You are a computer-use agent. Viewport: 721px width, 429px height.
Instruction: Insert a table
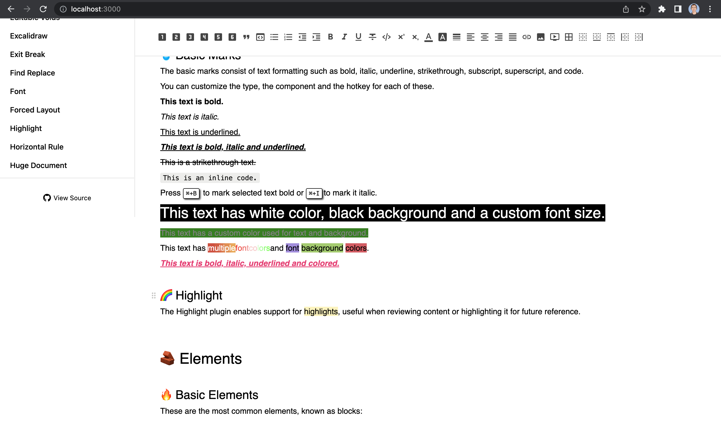pos(569,37)
